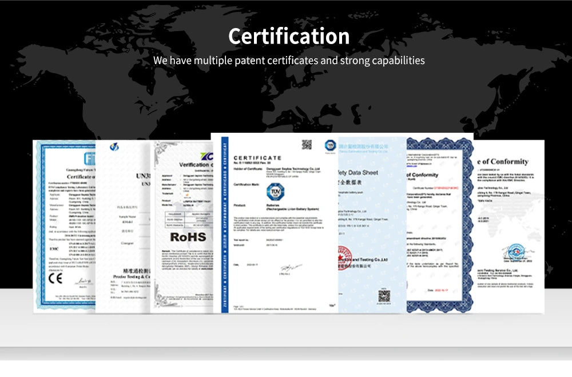Open the RoHS Verification certificate

[182, 227]
